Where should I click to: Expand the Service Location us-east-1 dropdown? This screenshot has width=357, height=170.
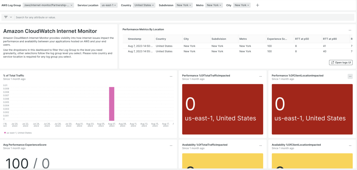(109, 5)
